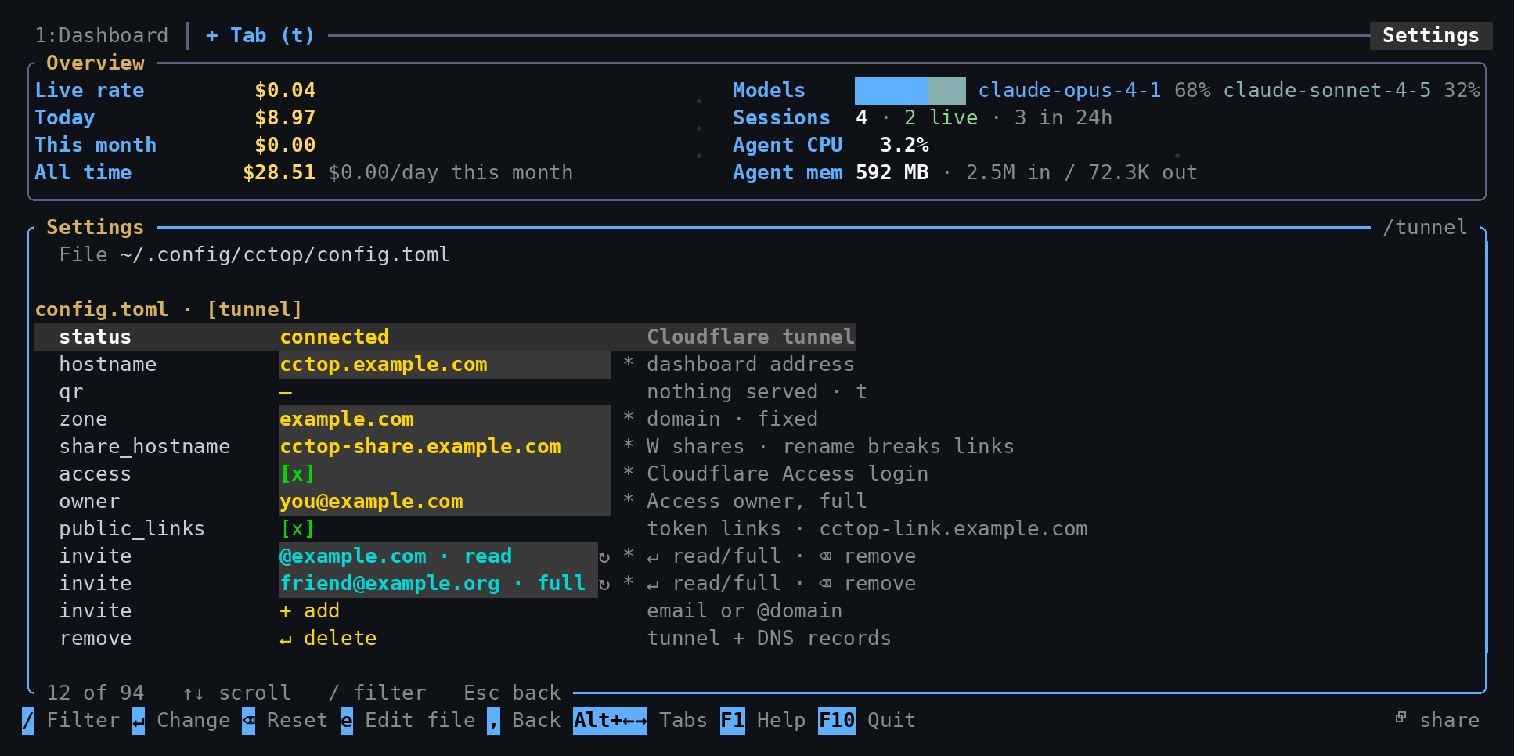
Task: Click the F1 Help key
Action: tap(733, 721)
